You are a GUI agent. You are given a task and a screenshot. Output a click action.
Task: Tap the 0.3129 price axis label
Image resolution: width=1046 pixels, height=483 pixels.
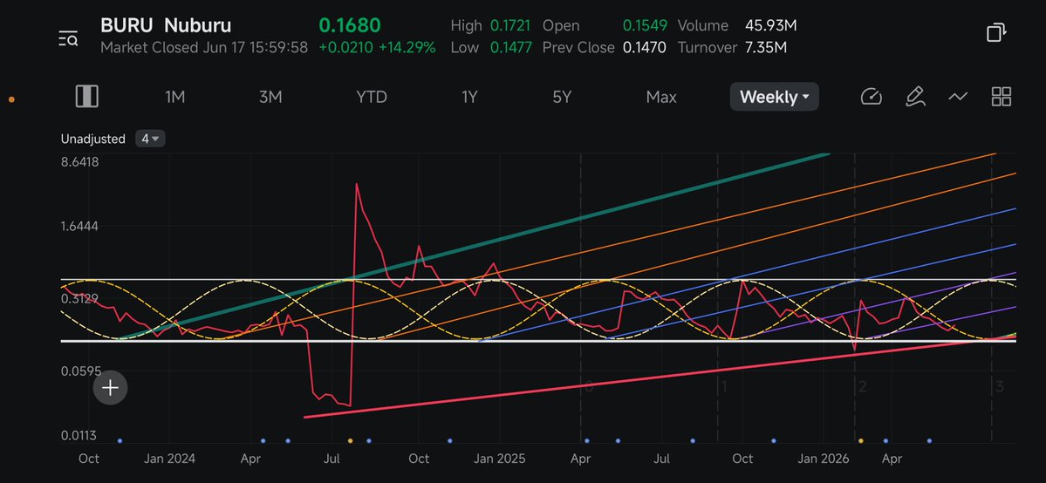[79, 298]
